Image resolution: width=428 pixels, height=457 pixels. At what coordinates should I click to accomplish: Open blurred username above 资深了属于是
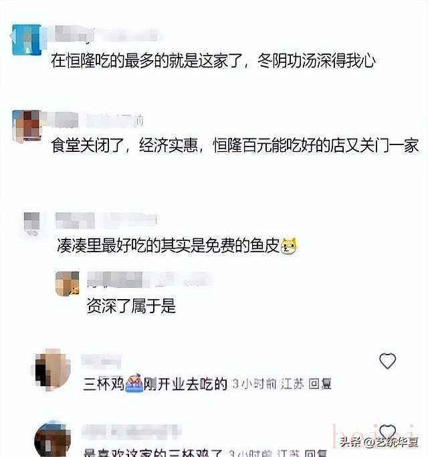point(150,279)
